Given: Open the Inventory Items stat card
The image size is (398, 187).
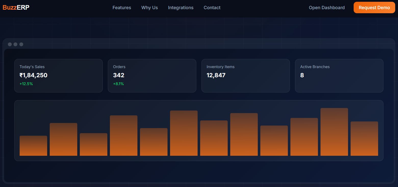Looking at the screenshot, I should coord(245,76).
